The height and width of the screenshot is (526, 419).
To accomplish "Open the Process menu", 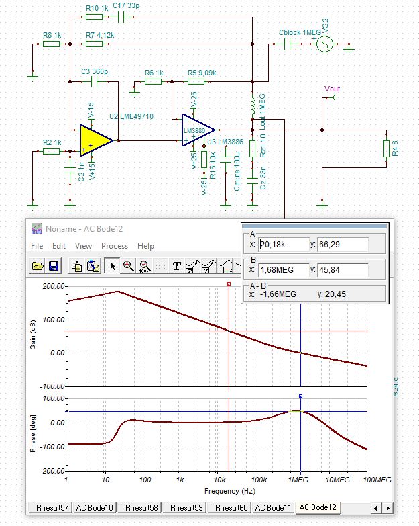I will point(115,246).
